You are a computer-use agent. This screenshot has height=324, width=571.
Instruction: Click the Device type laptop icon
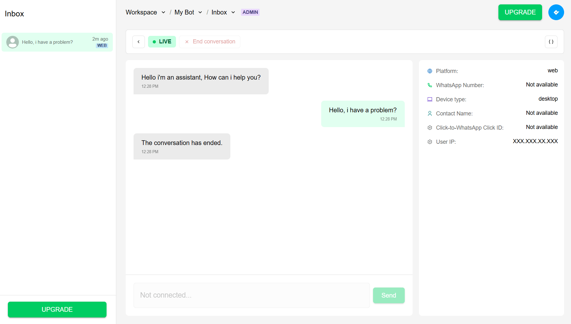(430, 99)
